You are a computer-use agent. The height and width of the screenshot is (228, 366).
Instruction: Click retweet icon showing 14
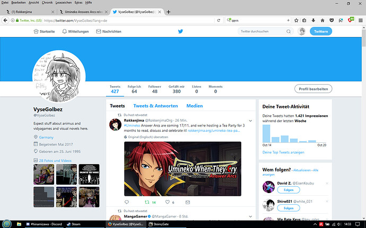tap(150, 202)
